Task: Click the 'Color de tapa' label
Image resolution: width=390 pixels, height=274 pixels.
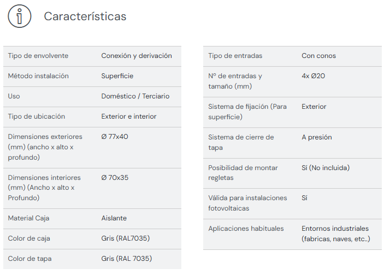Action: 29,259
